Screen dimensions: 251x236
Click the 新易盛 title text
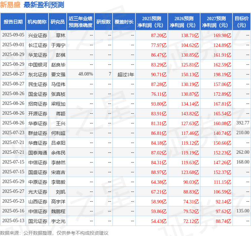tap(10, 5)
